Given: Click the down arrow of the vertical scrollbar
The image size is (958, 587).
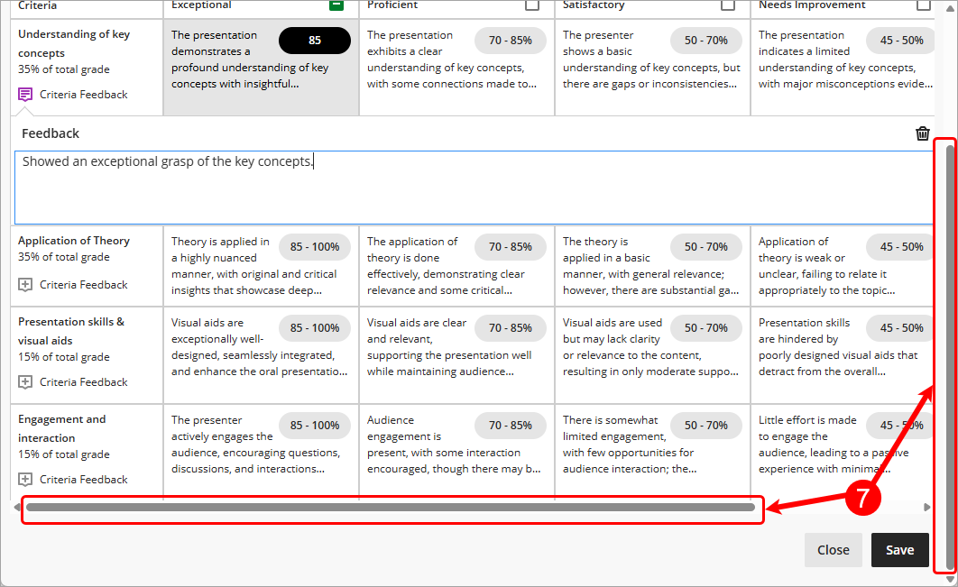Looking at the screenshot, I should point(949,579).
